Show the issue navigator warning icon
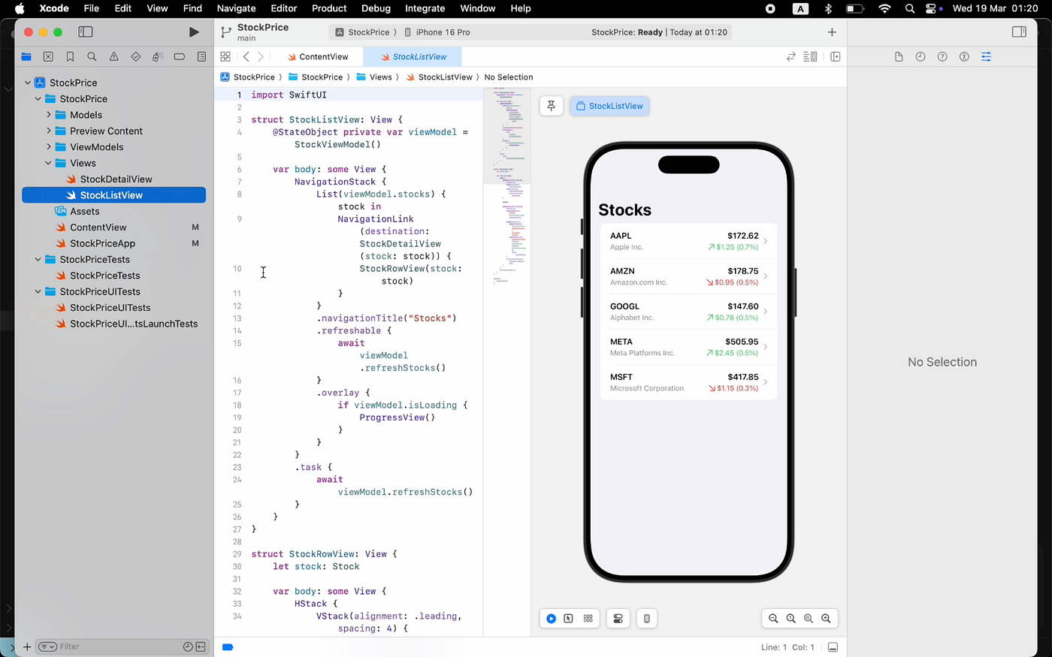The width and height of the screenshot is (1052, 657). (x=113, y=57)
